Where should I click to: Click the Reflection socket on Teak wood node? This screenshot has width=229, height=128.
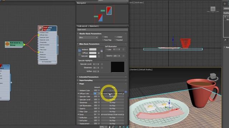pyautogui.click(x=39, y=54)
